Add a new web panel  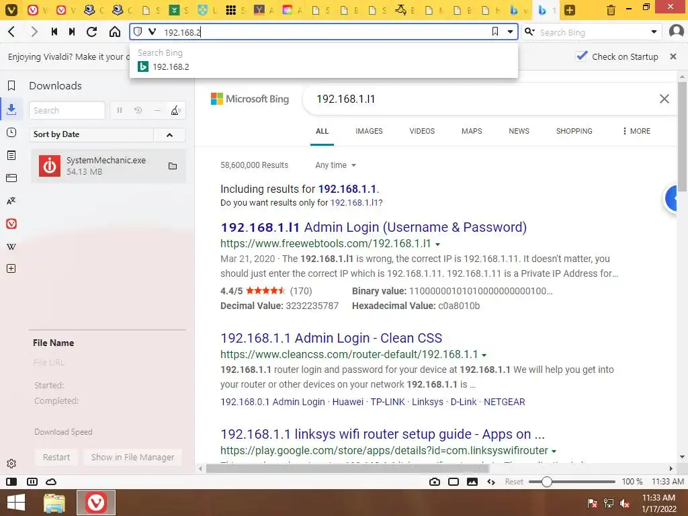tap(11, 269)
